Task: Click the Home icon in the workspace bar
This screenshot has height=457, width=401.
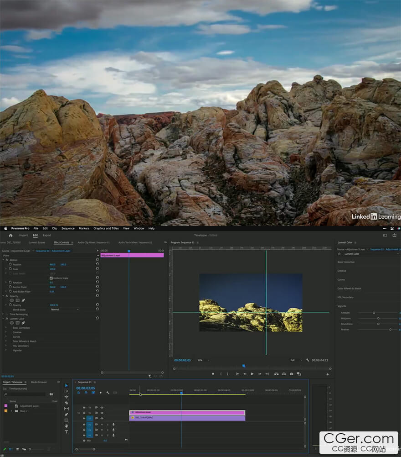Action: [x=11, y=235]
